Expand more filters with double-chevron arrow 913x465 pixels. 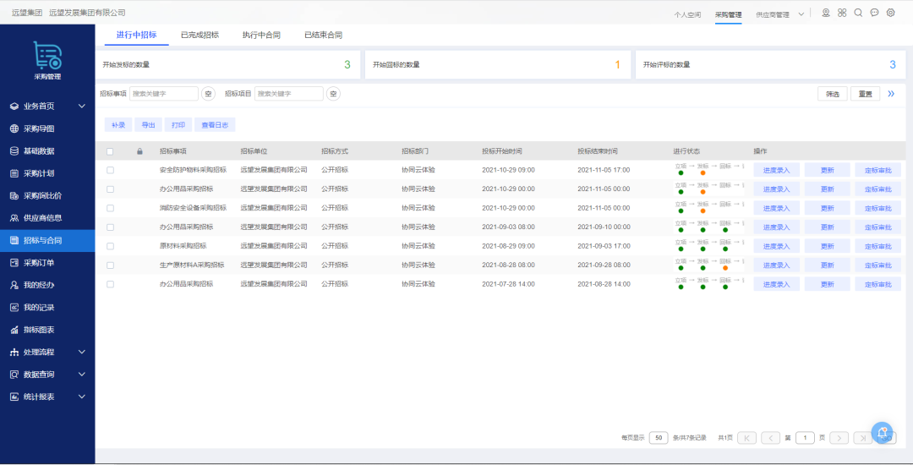click(x=891, y=94)
